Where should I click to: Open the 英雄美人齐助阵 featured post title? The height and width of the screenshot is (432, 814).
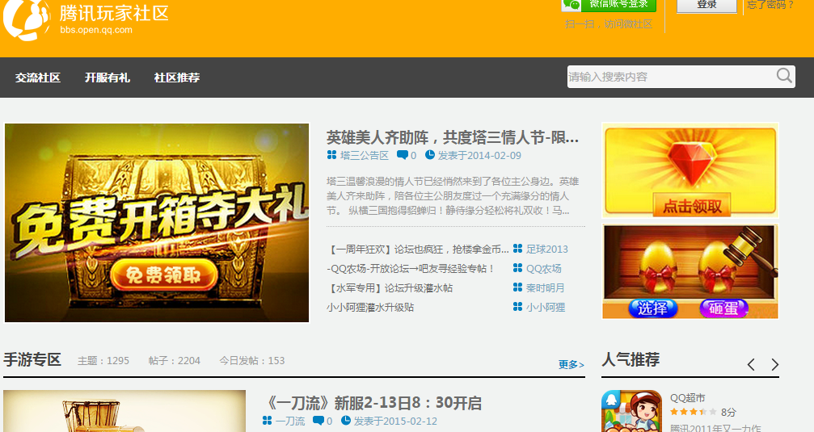pos(452,137)
